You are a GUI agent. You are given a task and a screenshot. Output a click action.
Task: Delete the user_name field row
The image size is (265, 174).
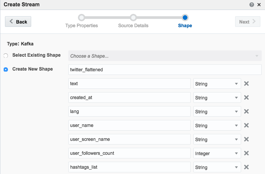pyautogui.click(x=246, y=125)
